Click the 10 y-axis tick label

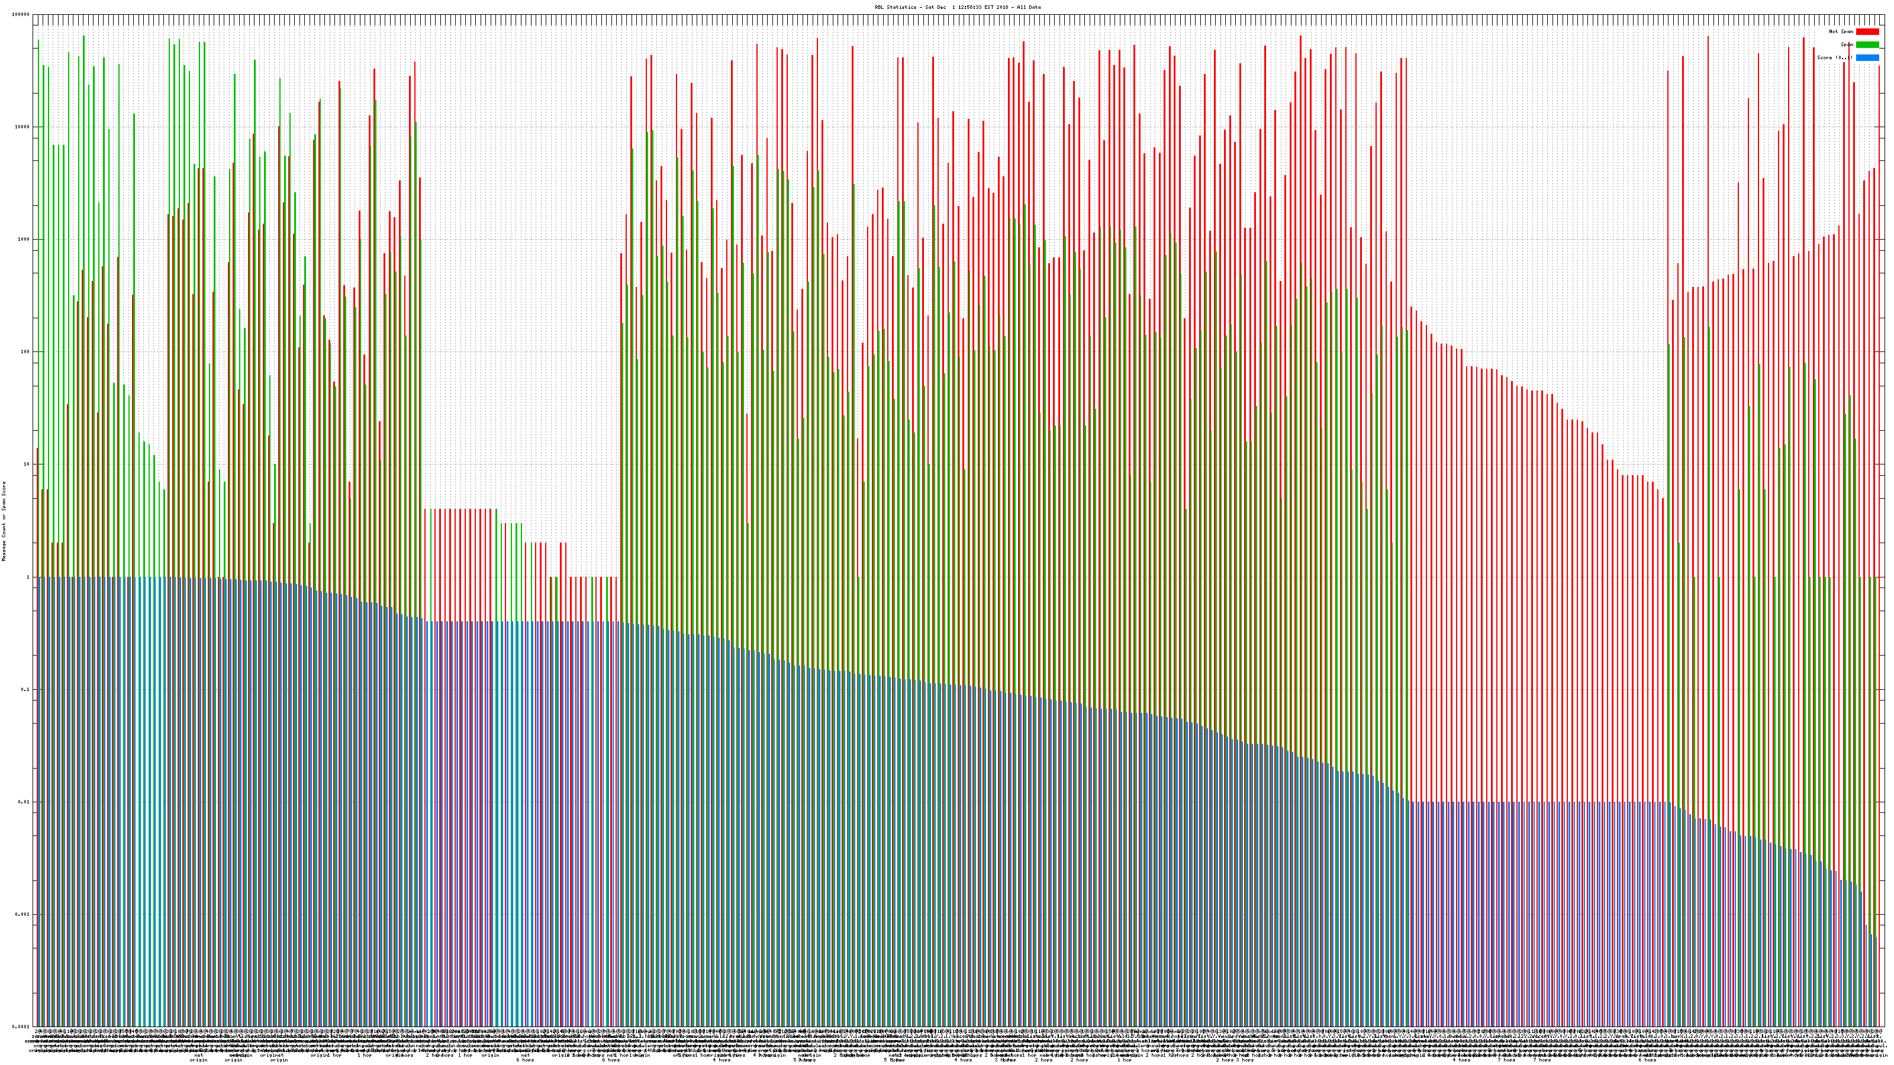27,464
